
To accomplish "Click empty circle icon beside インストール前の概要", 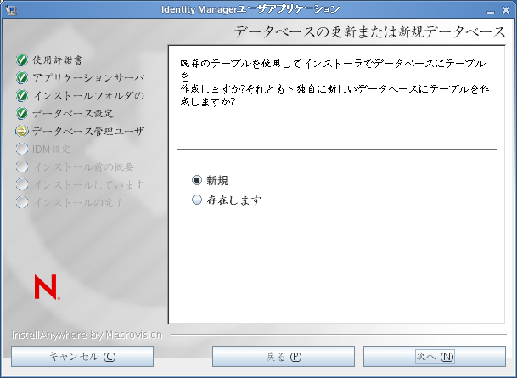I will [22, 166].
